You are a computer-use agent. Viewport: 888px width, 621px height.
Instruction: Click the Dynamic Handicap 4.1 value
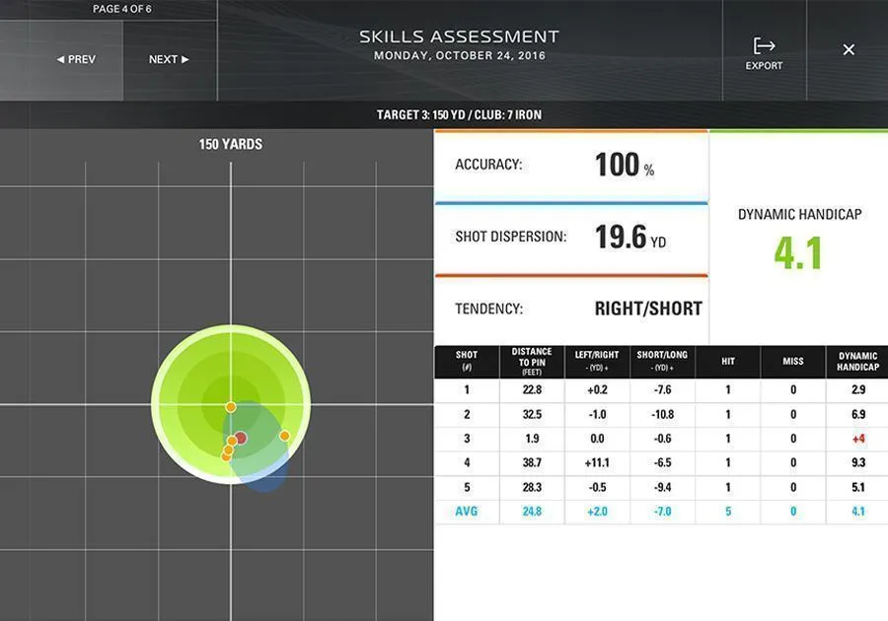click(798, 253)
